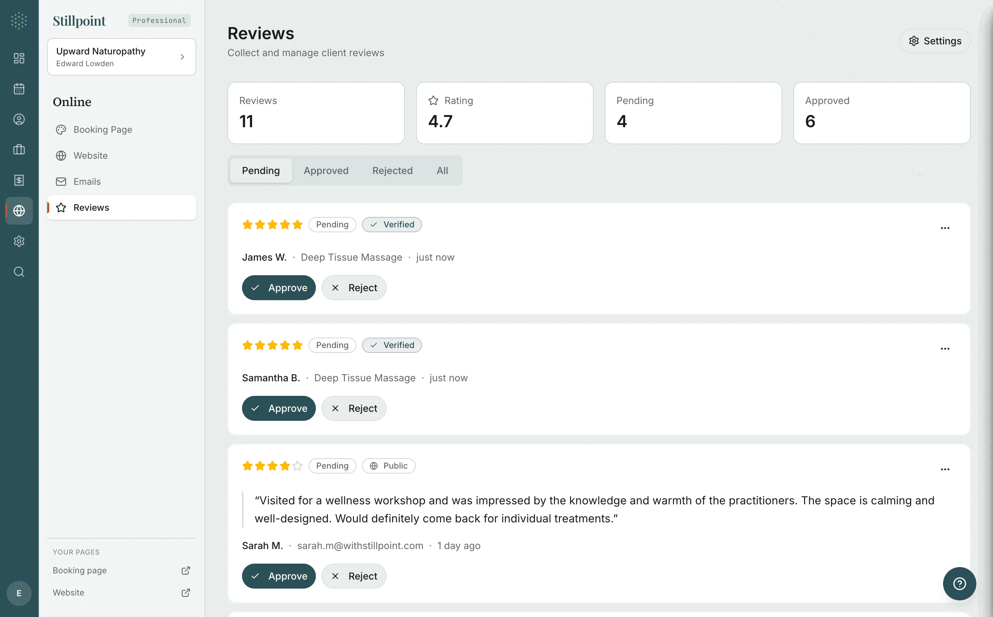Select the globe Online icon in left rail
This screenshot has width=993, height=617.
pos(19,210)
